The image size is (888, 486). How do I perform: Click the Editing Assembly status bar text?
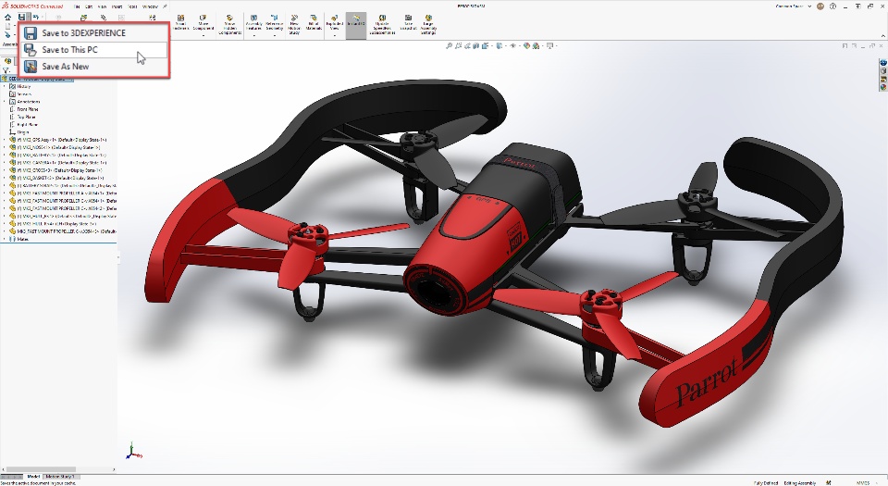(799, 482)
